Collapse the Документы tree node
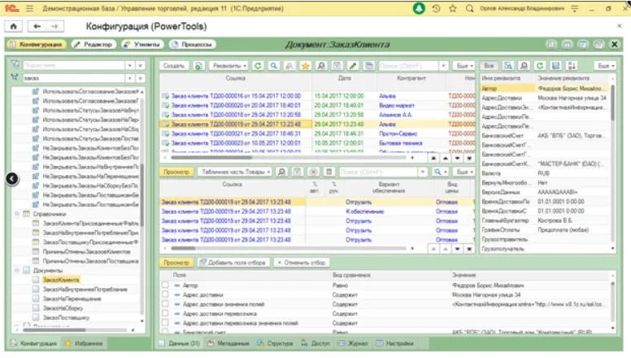Screen dimensions: 631x358 point(17,270)
